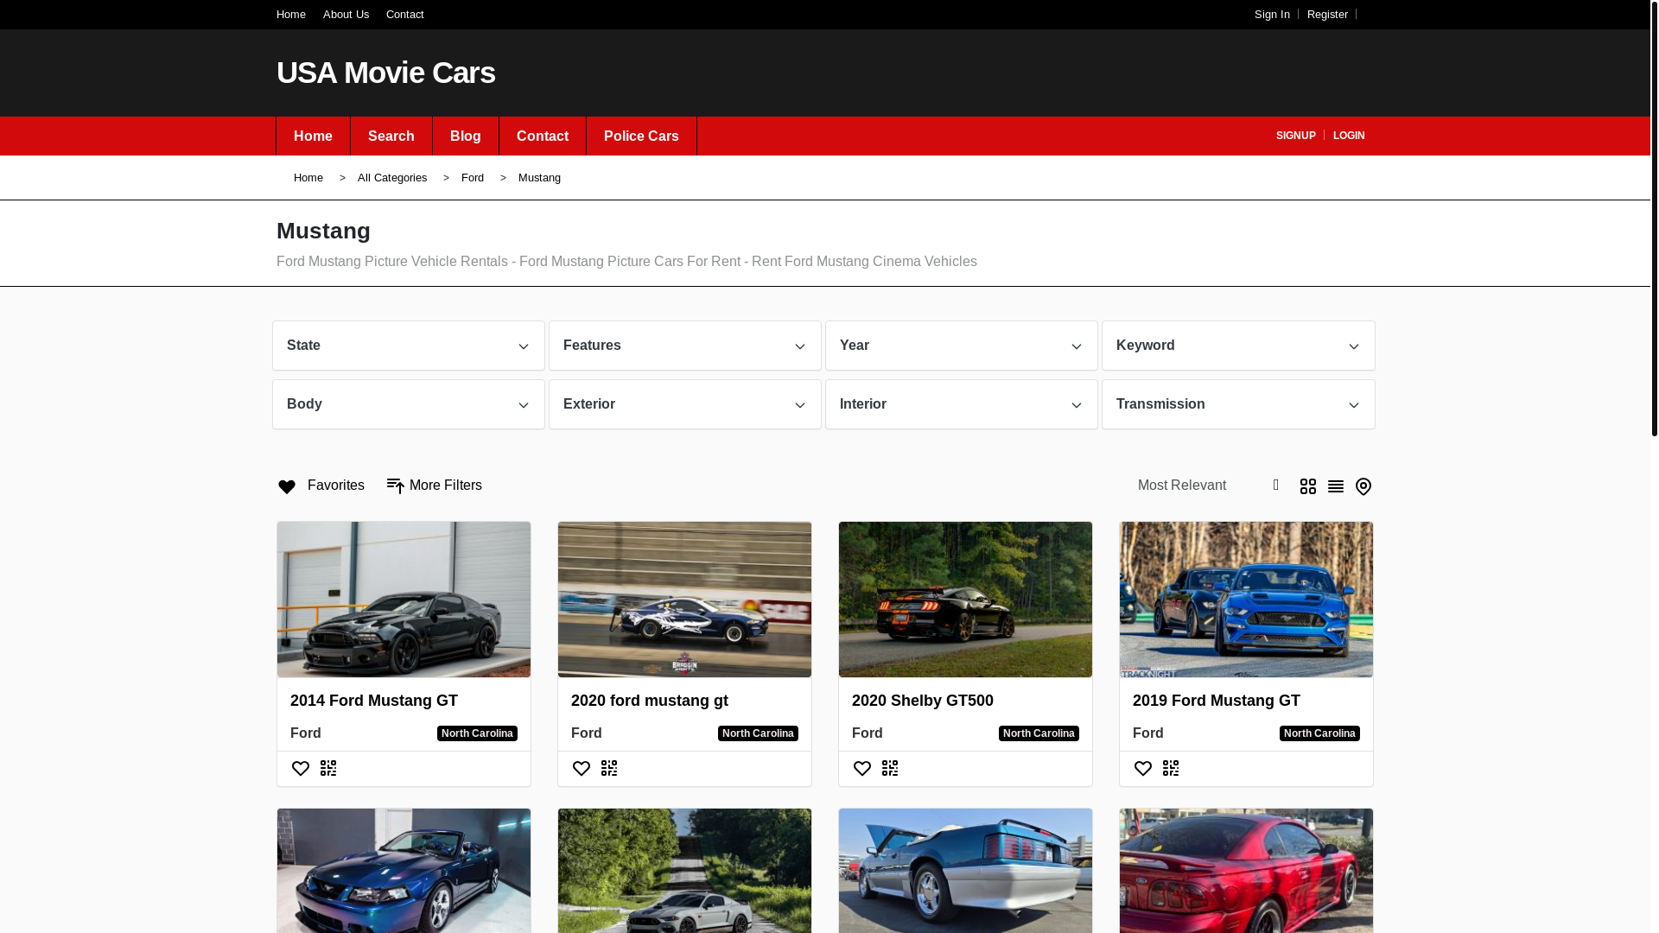
Task: Open 2019 Ford Mustang GT title link
Action: click(x=1217, y=701)
